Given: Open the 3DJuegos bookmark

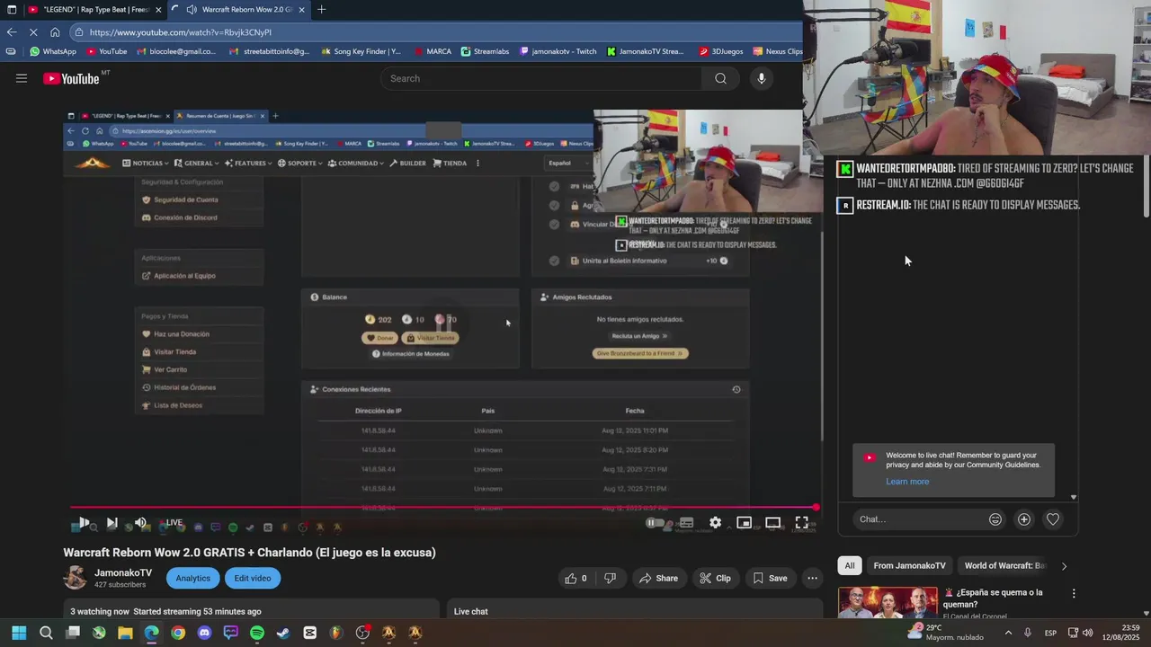Looking at the screenshot, I should pos(721,51).
